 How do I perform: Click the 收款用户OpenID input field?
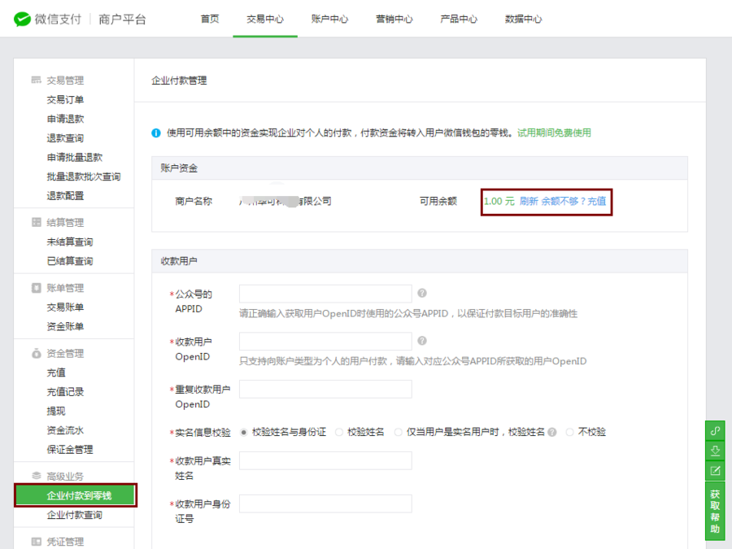coord(325,342)
